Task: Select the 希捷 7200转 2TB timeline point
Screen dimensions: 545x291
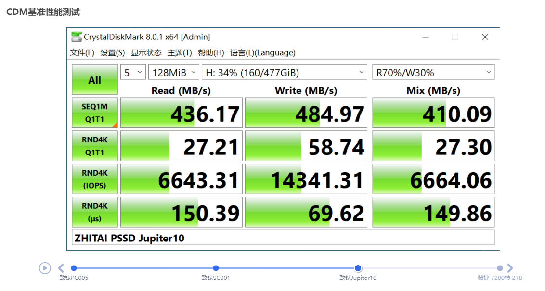Action: click(x=500, y=268)
